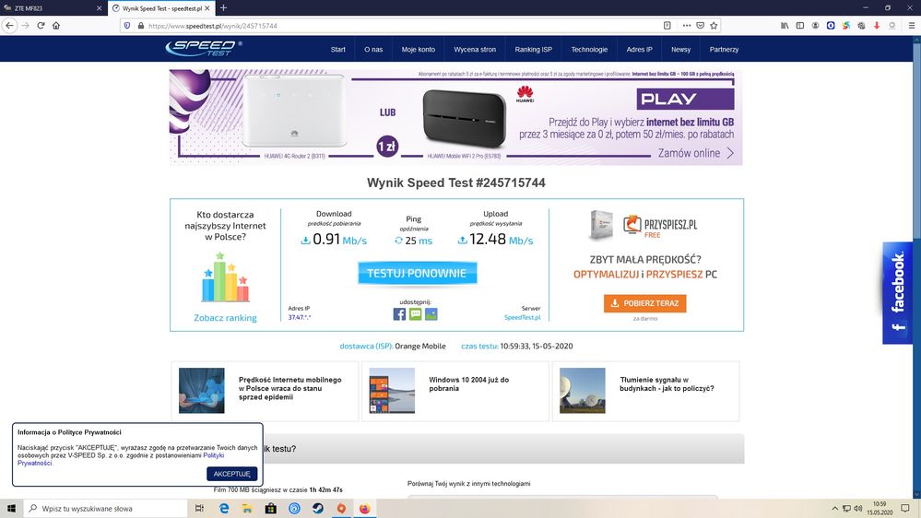Click Zamów online in the Play banner
This screenshot has height=518, width=921.
point(696,153)
